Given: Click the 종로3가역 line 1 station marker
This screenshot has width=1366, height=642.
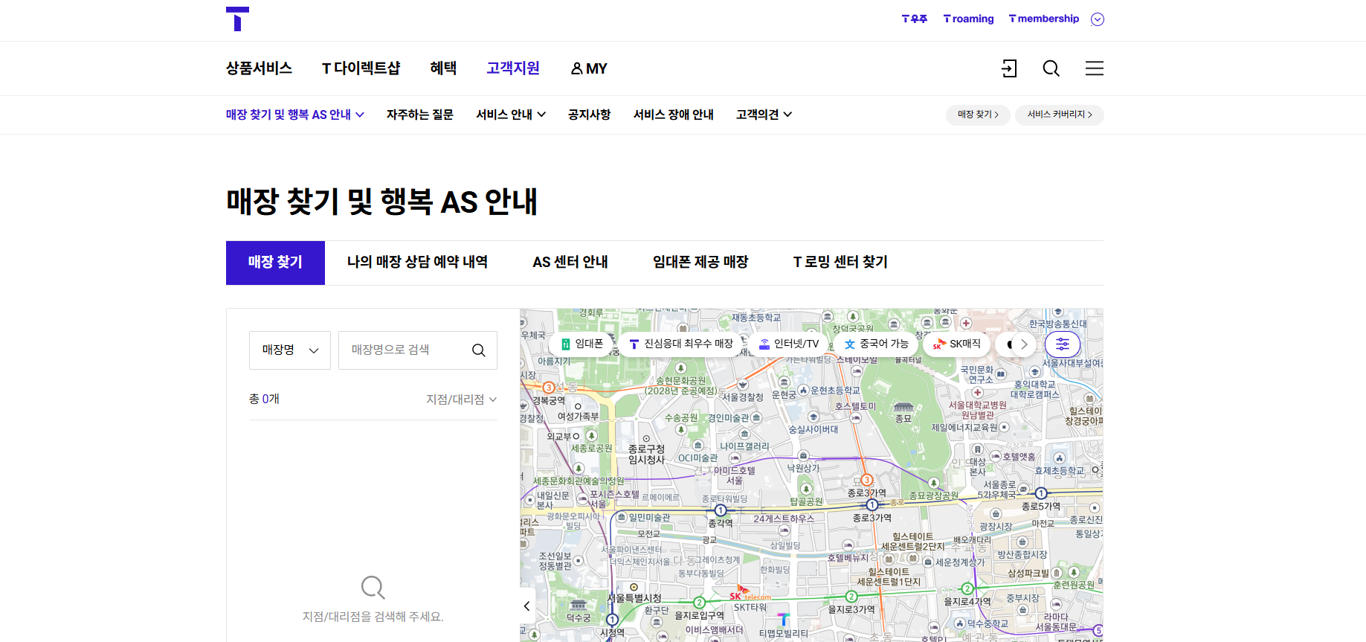Looking at the screenshot, I should [872, 505].
